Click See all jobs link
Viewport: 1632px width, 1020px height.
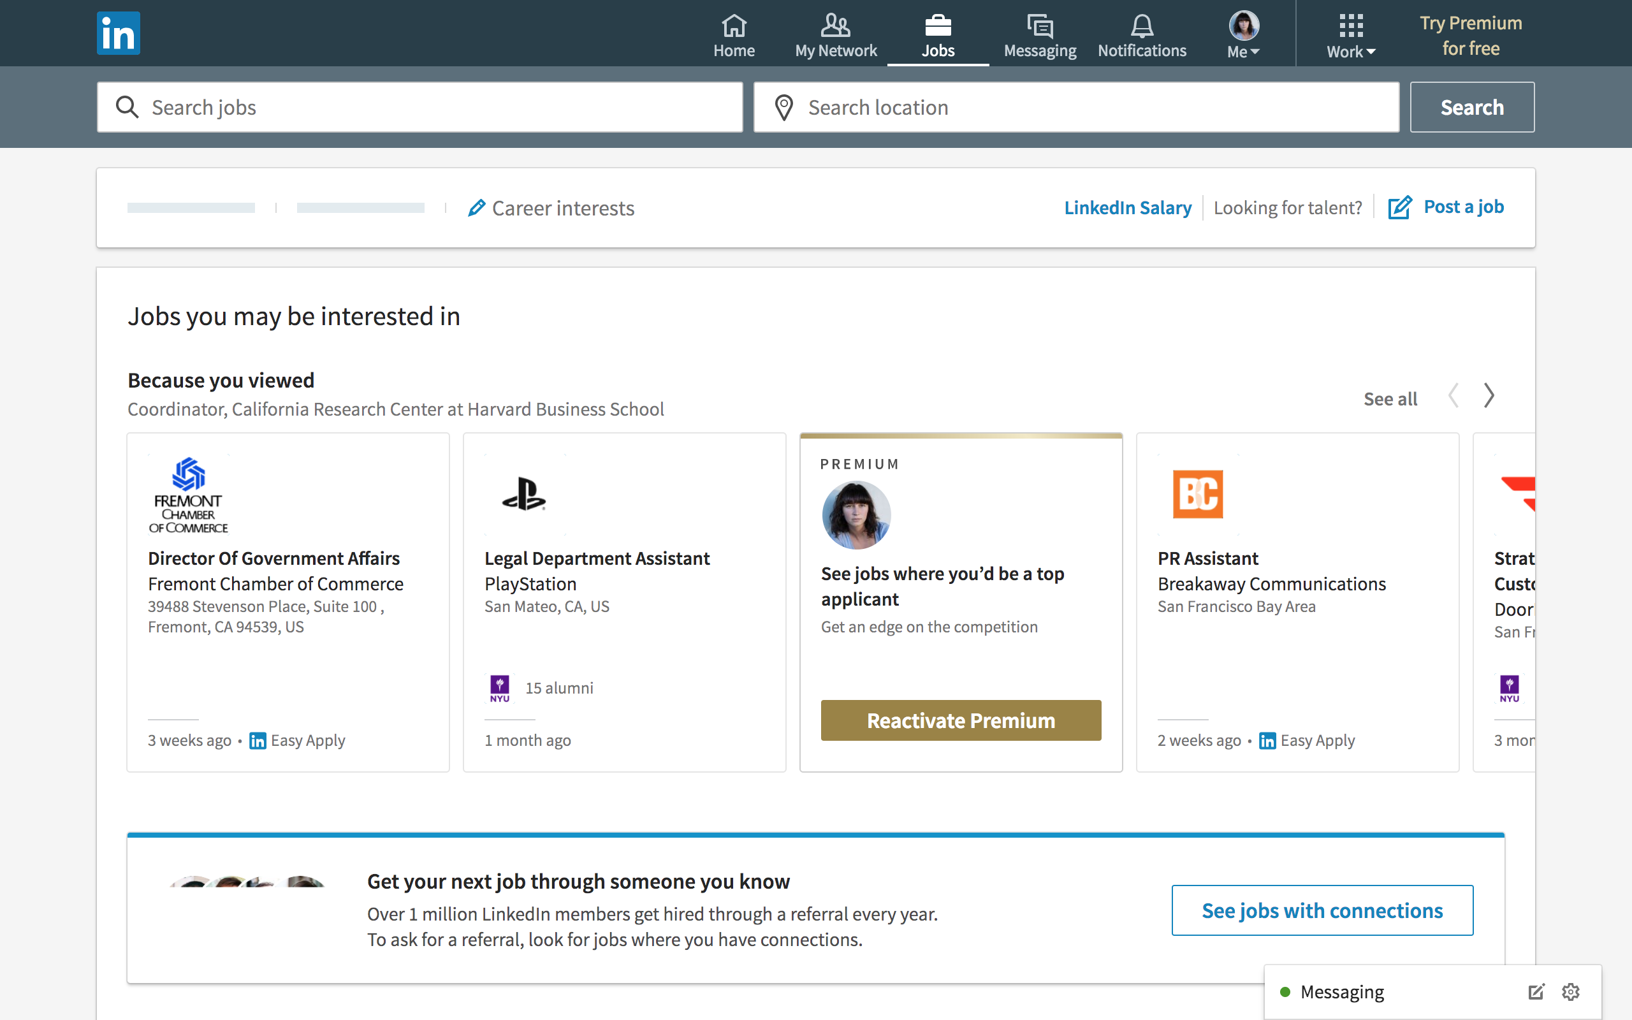[1390, 398]
